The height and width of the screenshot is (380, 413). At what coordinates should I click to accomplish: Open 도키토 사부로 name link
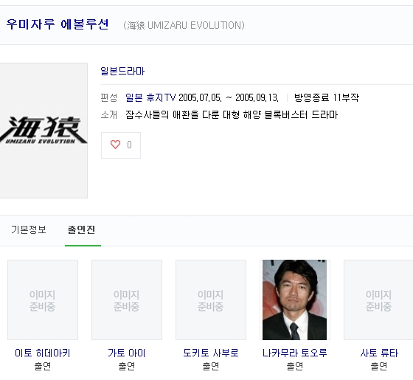tap(211, 353)
